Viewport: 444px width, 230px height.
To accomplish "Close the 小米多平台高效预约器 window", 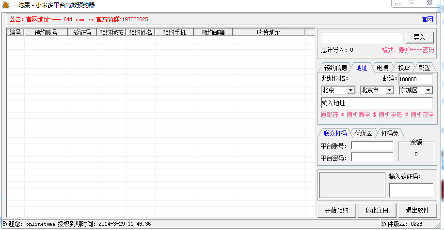I will pyautogui.click(x=430, y=3).
